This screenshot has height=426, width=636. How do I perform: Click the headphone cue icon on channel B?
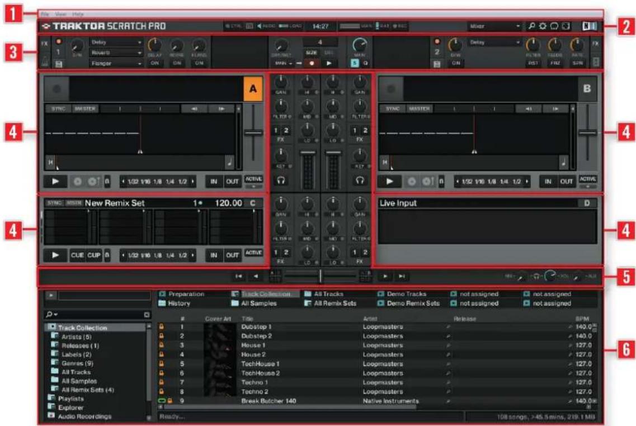[360, 181]
